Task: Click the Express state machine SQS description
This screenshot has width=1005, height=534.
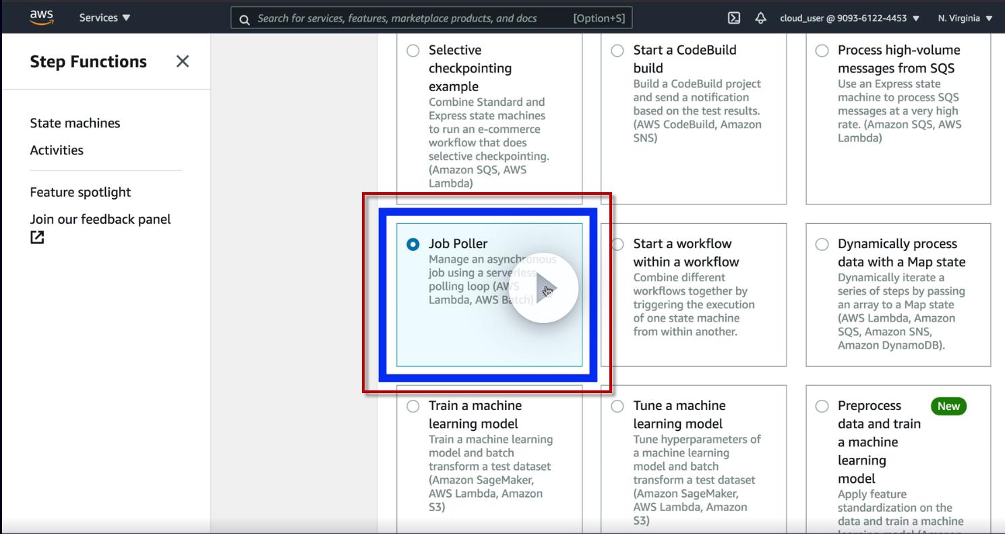Action: click(900, 111)
